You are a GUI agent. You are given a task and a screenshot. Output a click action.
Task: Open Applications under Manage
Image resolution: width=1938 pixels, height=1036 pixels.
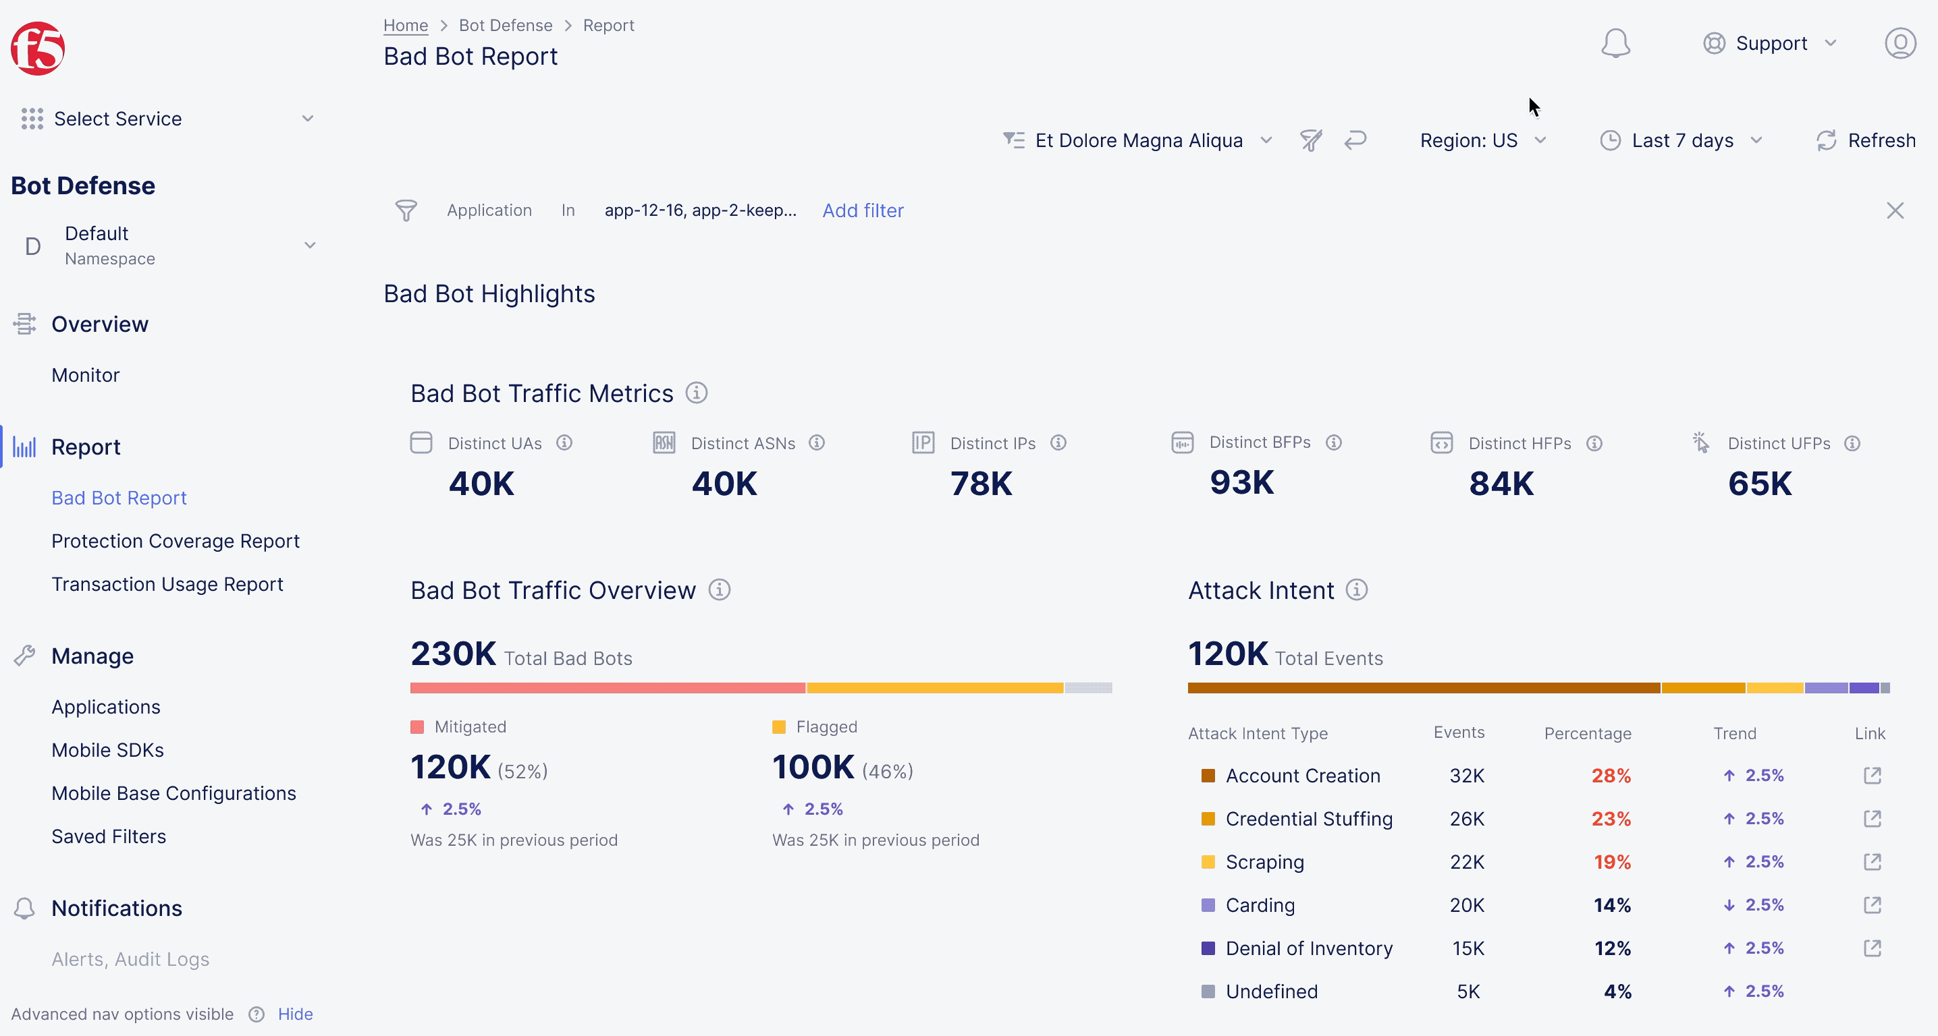(106, 708)
